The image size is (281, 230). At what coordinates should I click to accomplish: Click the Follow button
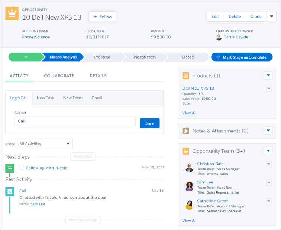coord(103,17)
